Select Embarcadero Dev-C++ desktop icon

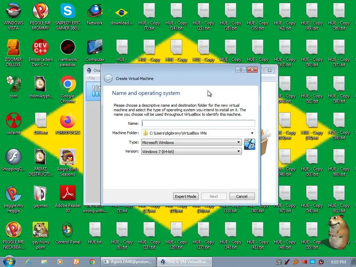pyautogui.click(x=40, y=53)
